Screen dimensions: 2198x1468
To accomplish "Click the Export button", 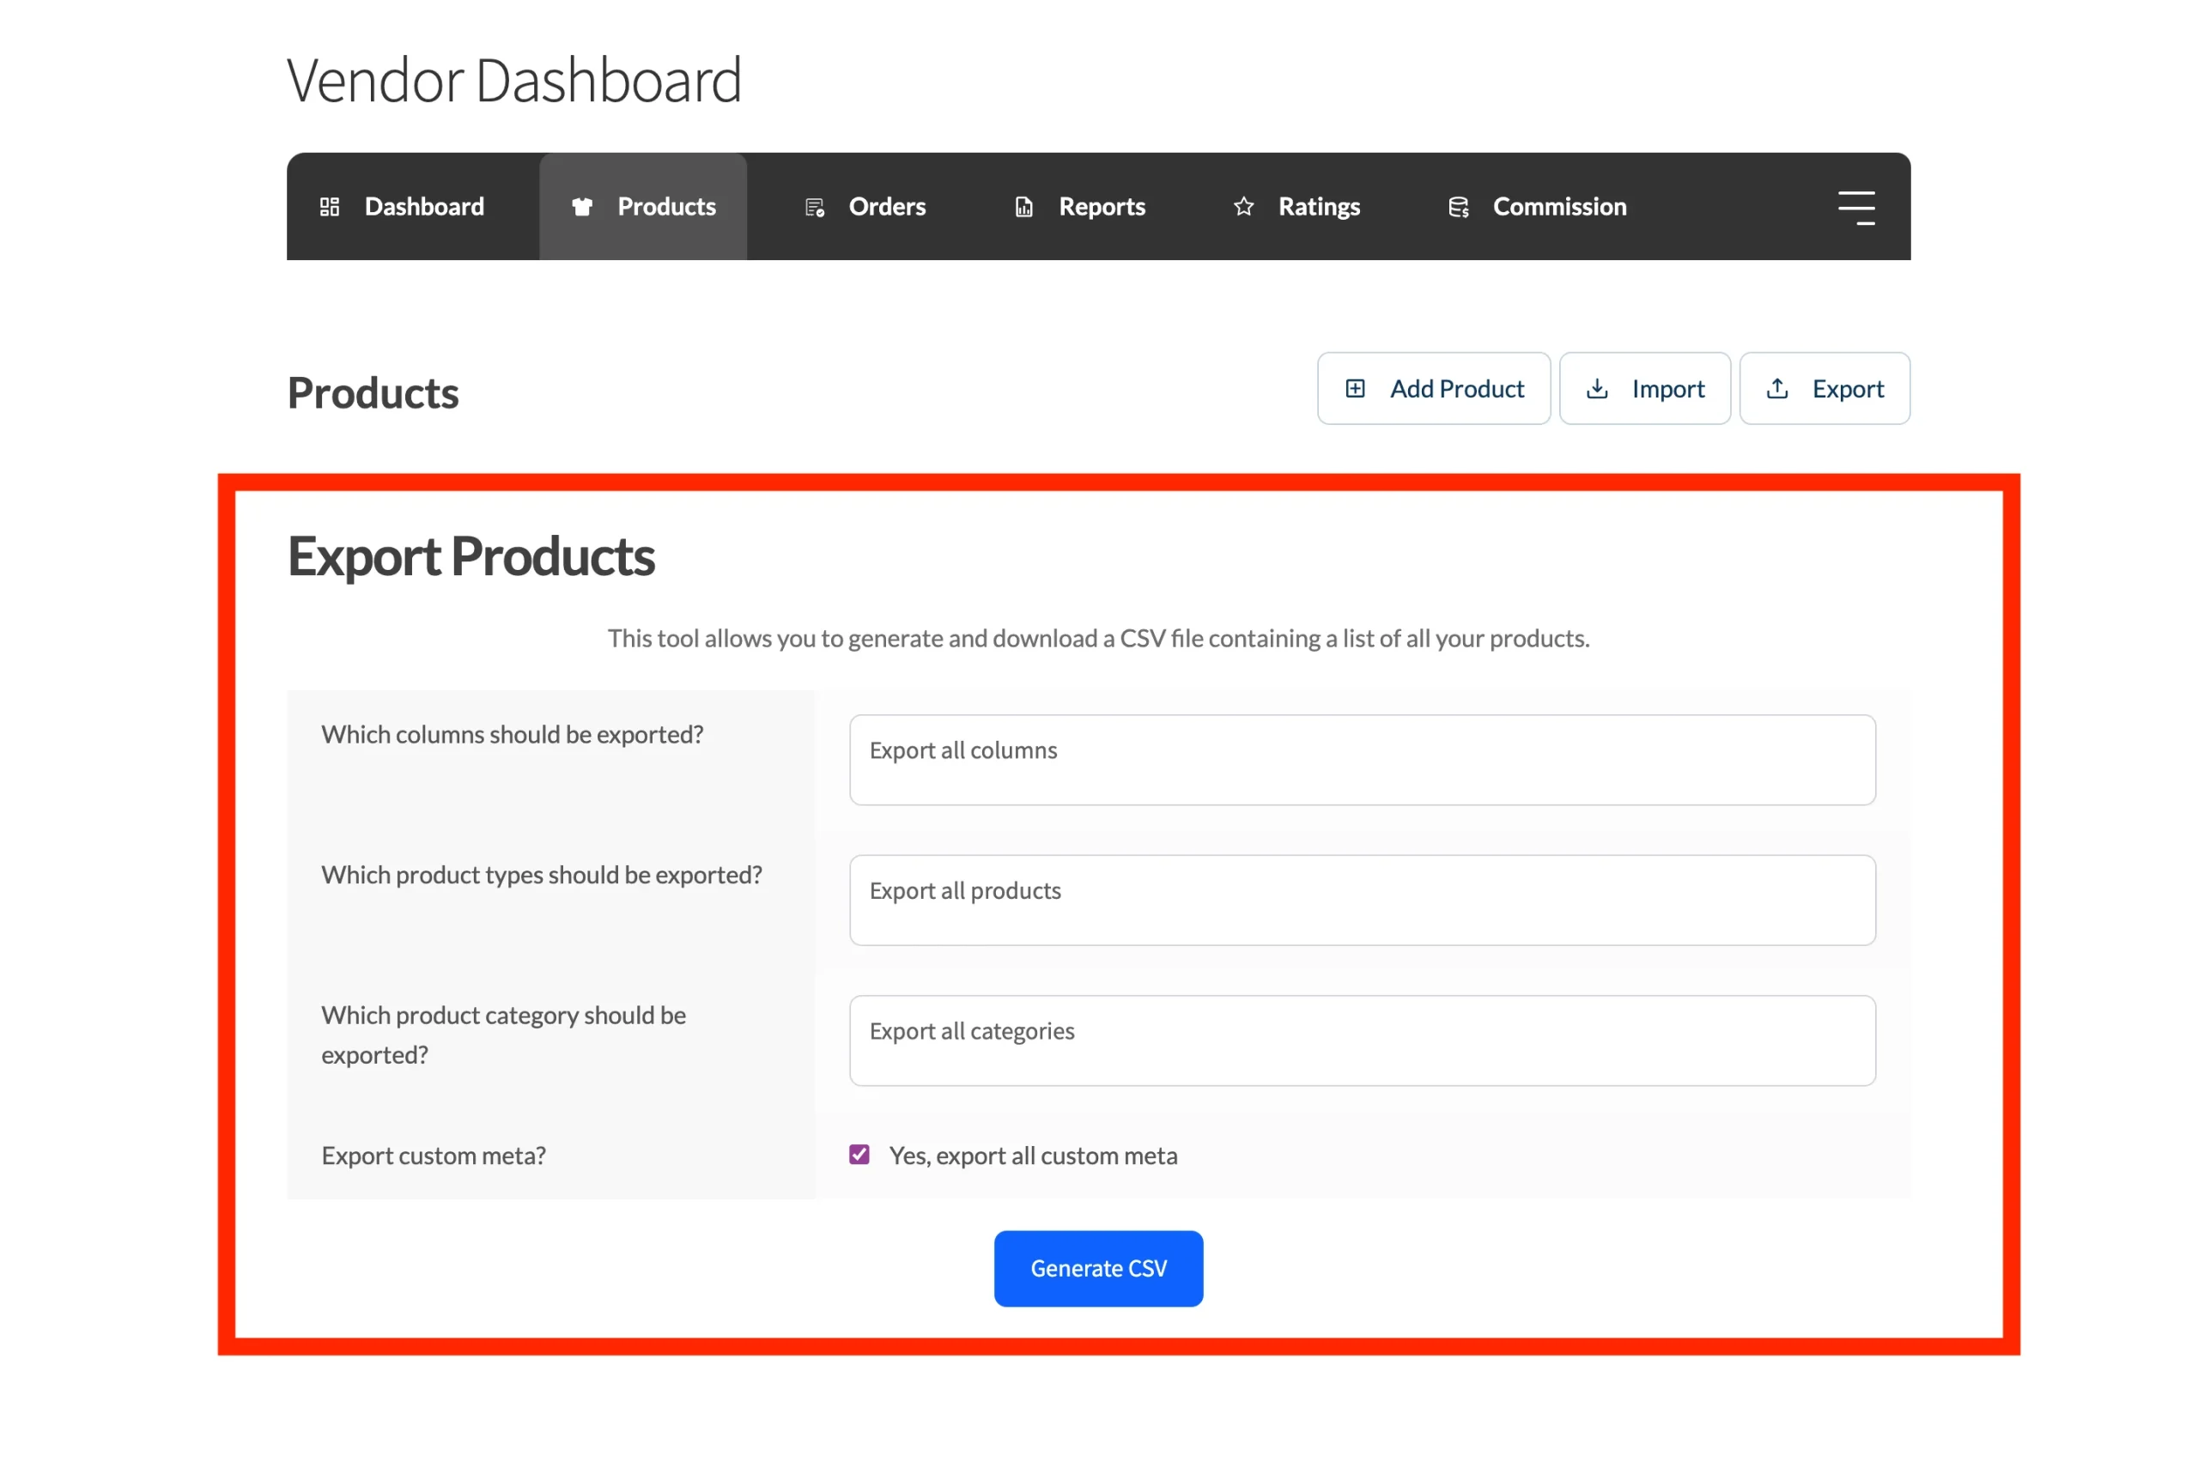I will click(x=1825, y=389).
